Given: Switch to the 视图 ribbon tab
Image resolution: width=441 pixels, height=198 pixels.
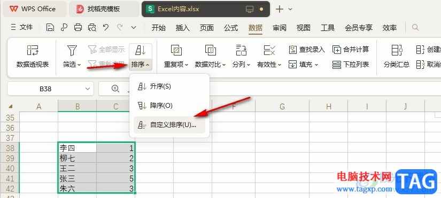Looking at the screenshot, I should (x=304, y=28).
